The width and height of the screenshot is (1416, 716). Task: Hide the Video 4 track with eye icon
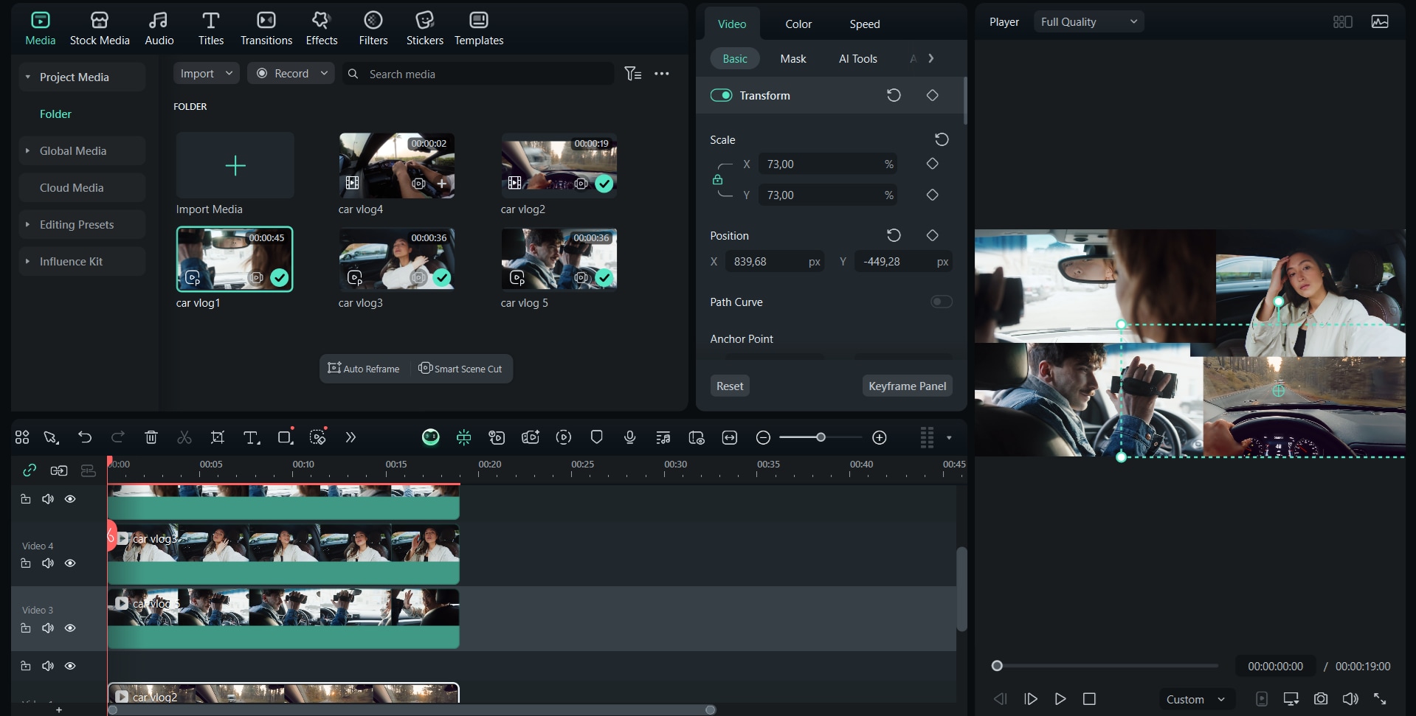70,563
